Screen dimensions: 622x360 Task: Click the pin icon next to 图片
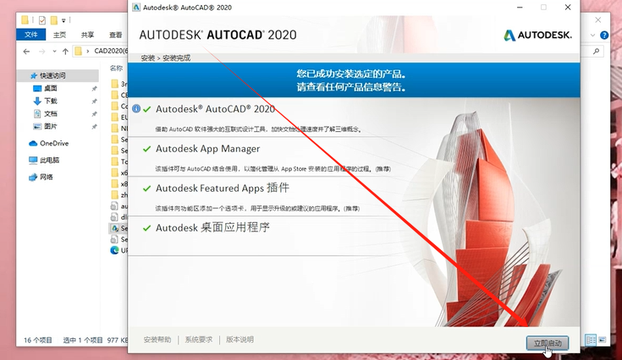click(94, 126)
